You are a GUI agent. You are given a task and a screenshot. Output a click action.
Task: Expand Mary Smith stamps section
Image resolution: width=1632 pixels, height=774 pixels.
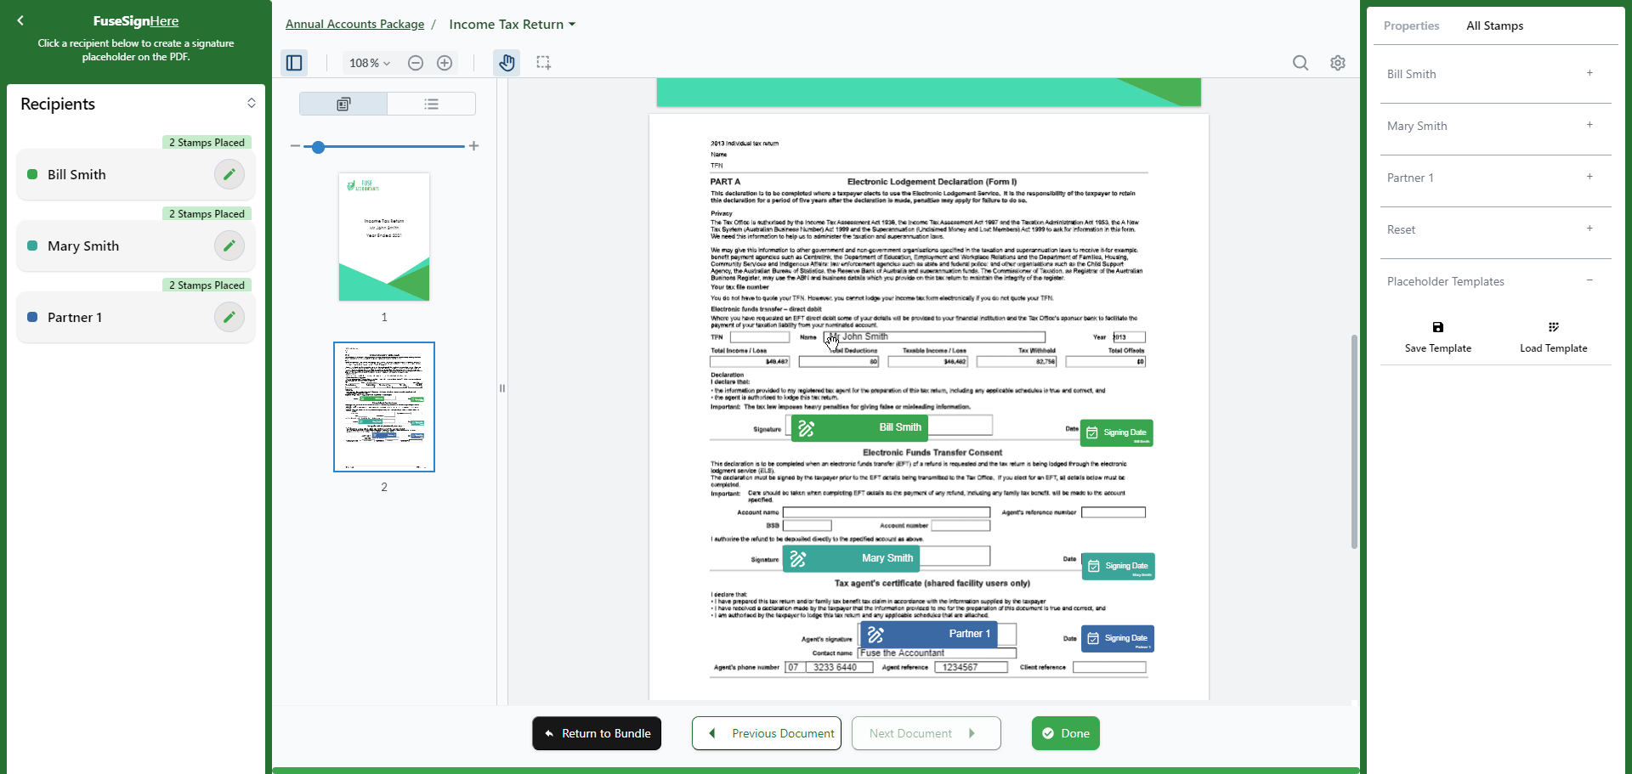click(x=1589, y=126)
